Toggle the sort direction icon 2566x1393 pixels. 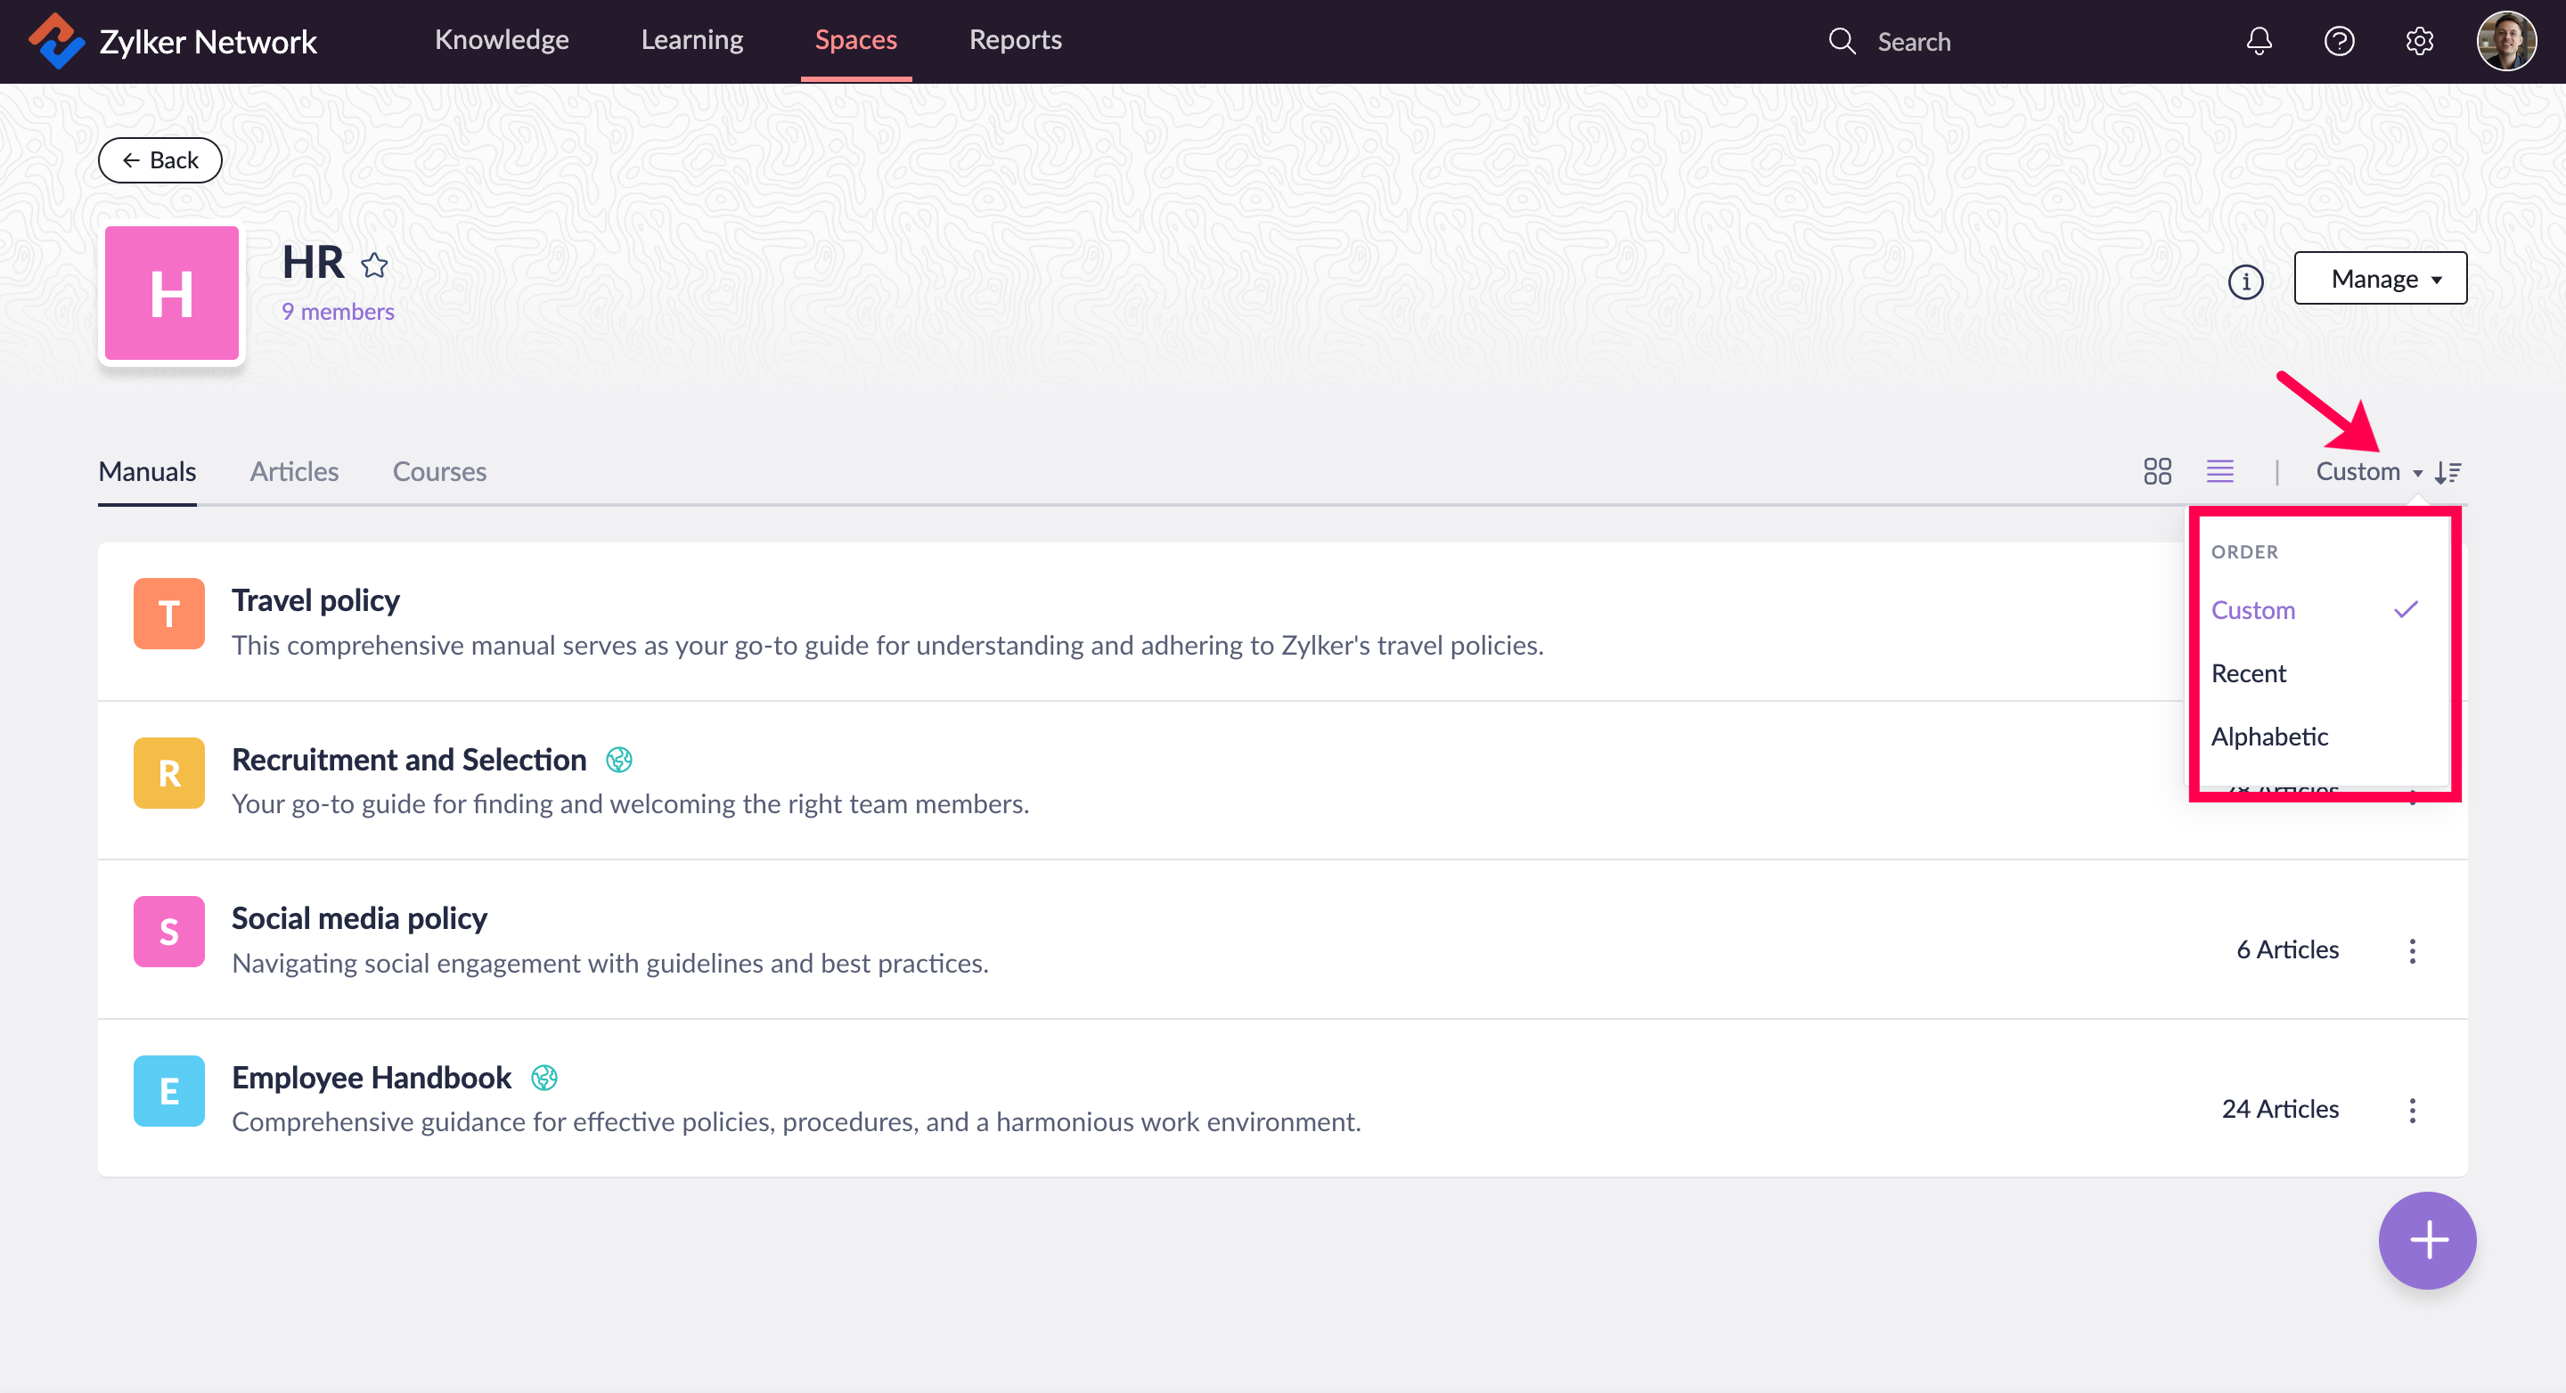pyautogui.click(x=2448, y=472)
